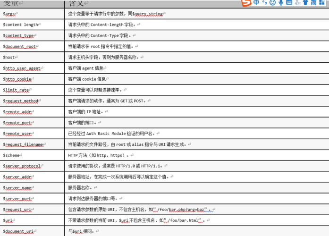Select the $http_cookie cell
The width and height of the screenshot is (329, 236).
click(x=32, y=79)
